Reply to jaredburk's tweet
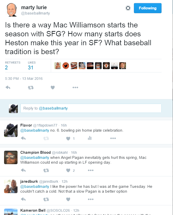Screen dimensions: 173x215 tap(23, 199)
